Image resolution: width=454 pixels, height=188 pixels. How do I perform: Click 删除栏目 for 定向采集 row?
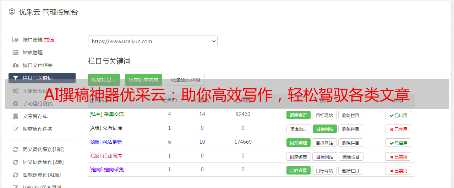(x=351, y=170)
